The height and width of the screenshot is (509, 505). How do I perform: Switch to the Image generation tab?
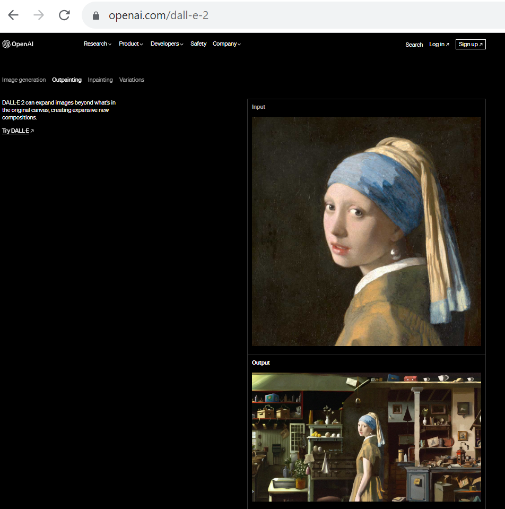pos(24,80)
